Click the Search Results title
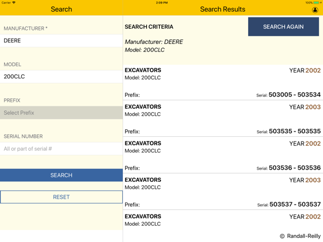The width and height of the screenshot is (323, 242). pos(223,9)
